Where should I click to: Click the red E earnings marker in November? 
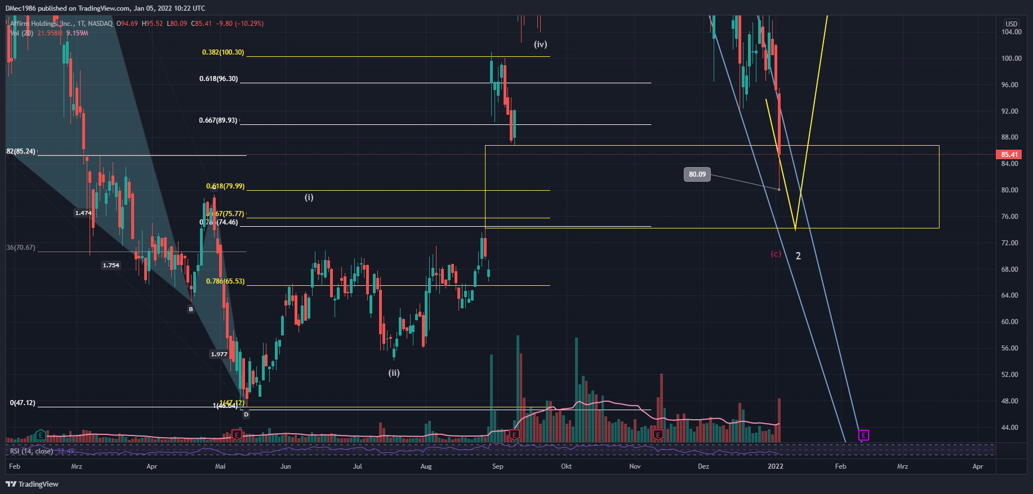coord(657,434)
